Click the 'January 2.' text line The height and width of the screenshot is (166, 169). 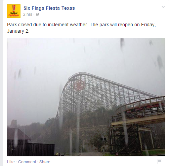[18, 31]
